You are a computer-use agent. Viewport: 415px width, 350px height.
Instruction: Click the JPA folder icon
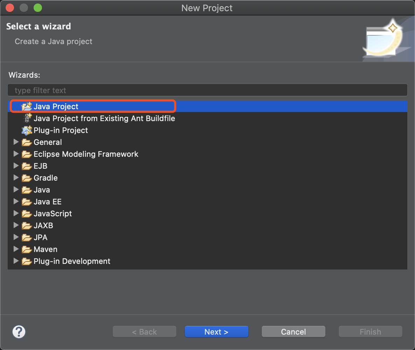point(27,238)
